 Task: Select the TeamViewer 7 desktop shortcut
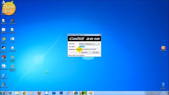point(4,77)
